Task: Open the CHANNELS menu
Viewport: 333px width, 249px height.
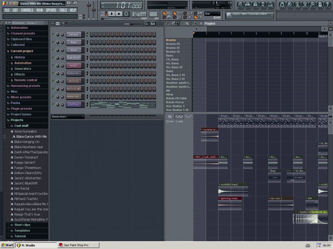Action: (x=27, y=10)
